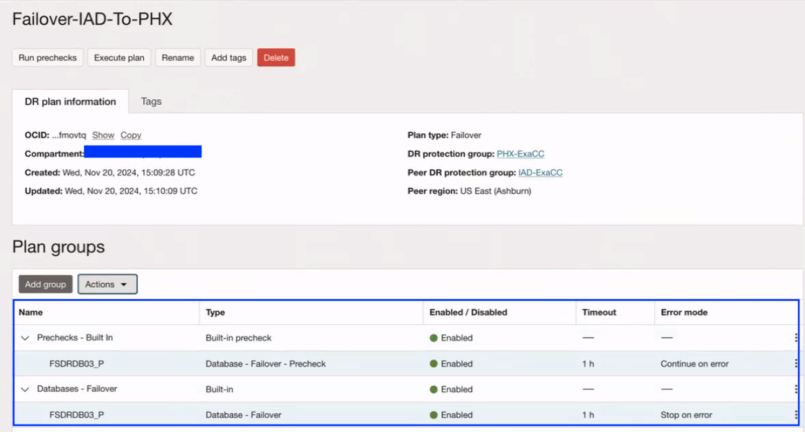Select FSDRDB03_P under Prechecks - Built In
This screenshot has height=432, width=805.
pos(77,364)
